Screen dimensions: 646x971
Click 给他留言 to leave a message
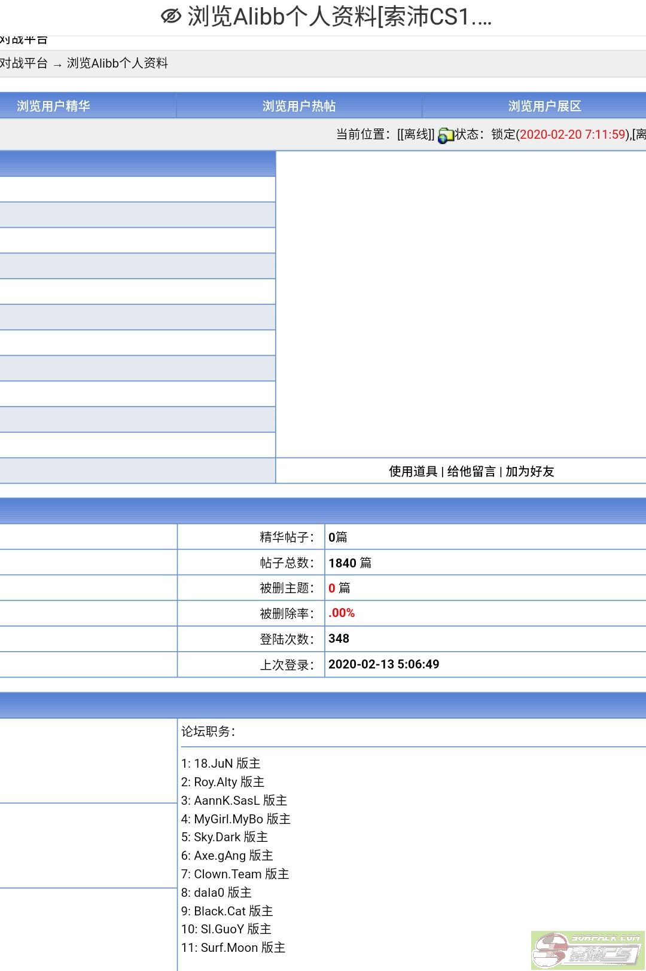tap(471, 471)
